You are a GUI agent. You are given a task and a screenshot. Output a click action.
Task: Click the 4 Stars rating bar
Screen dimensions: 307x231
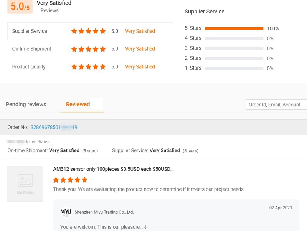pyautogui.click(x=234, y=38)
